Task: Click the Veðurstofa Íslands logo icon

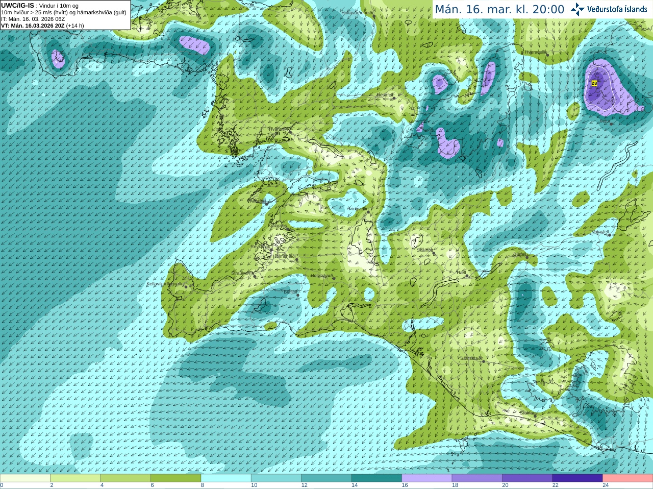Action: click(577, 9)
